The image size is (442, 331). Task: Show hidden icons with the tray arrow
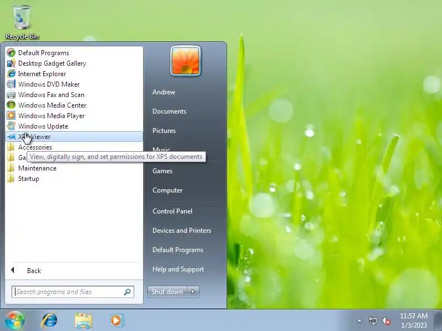coord(360,321)
